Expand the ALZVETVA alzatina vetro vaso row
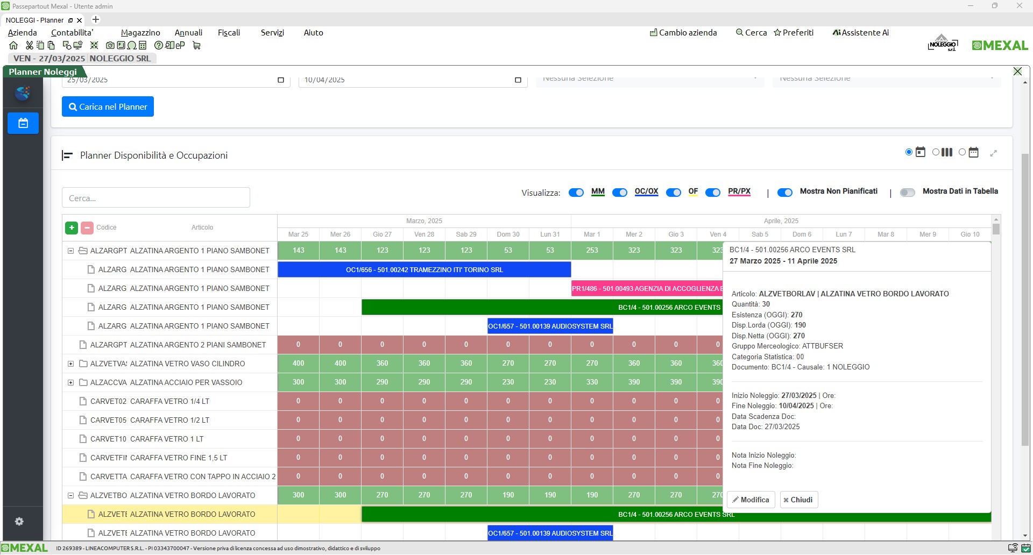 70,364
